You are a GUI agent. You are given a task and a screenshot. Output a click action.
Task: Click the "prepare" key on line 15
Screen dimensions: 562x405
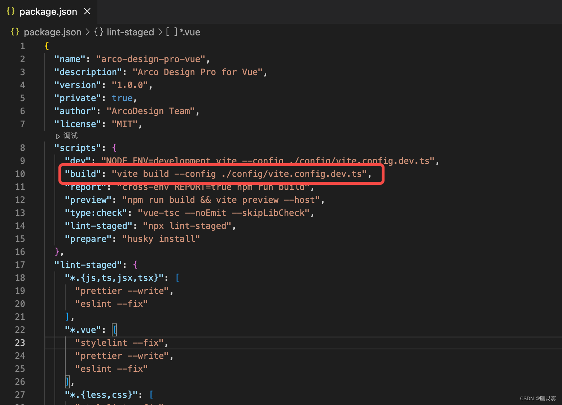point(88,239)
